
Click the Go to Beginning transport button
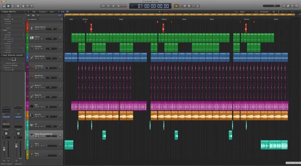[114, 6]
